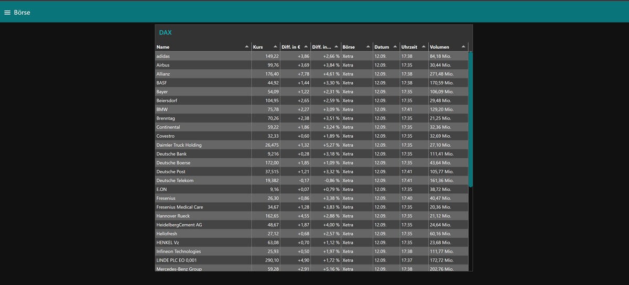Click E.ON Kurs value 9,16
629x285 pixels.
pos(274,189)
